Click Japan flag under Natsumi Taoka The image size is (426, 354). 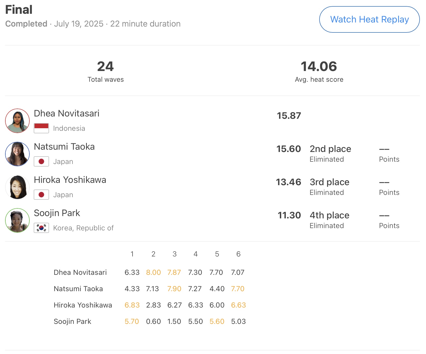coord(41,161)
